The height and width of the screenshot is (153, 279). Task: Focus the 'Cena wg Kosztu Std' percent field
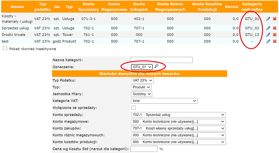[144, 149]
